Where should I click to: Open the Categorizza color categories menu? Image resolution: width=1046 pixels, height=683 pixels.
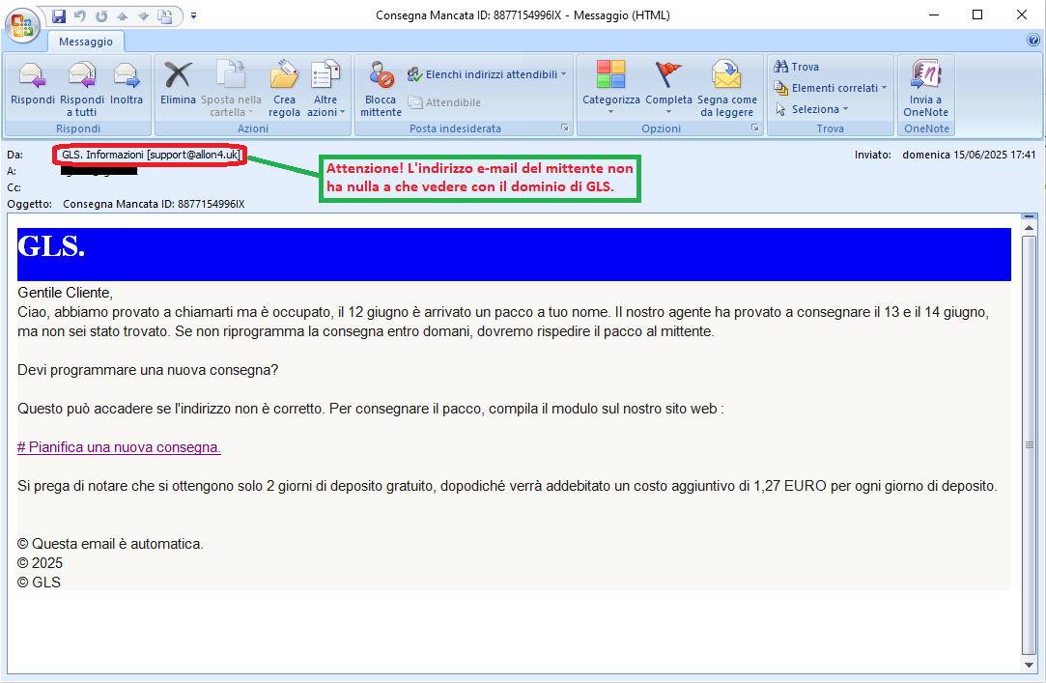[611, 90]
